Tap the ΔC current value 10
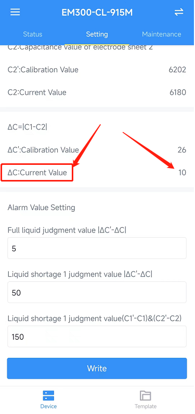 (182, 173)
